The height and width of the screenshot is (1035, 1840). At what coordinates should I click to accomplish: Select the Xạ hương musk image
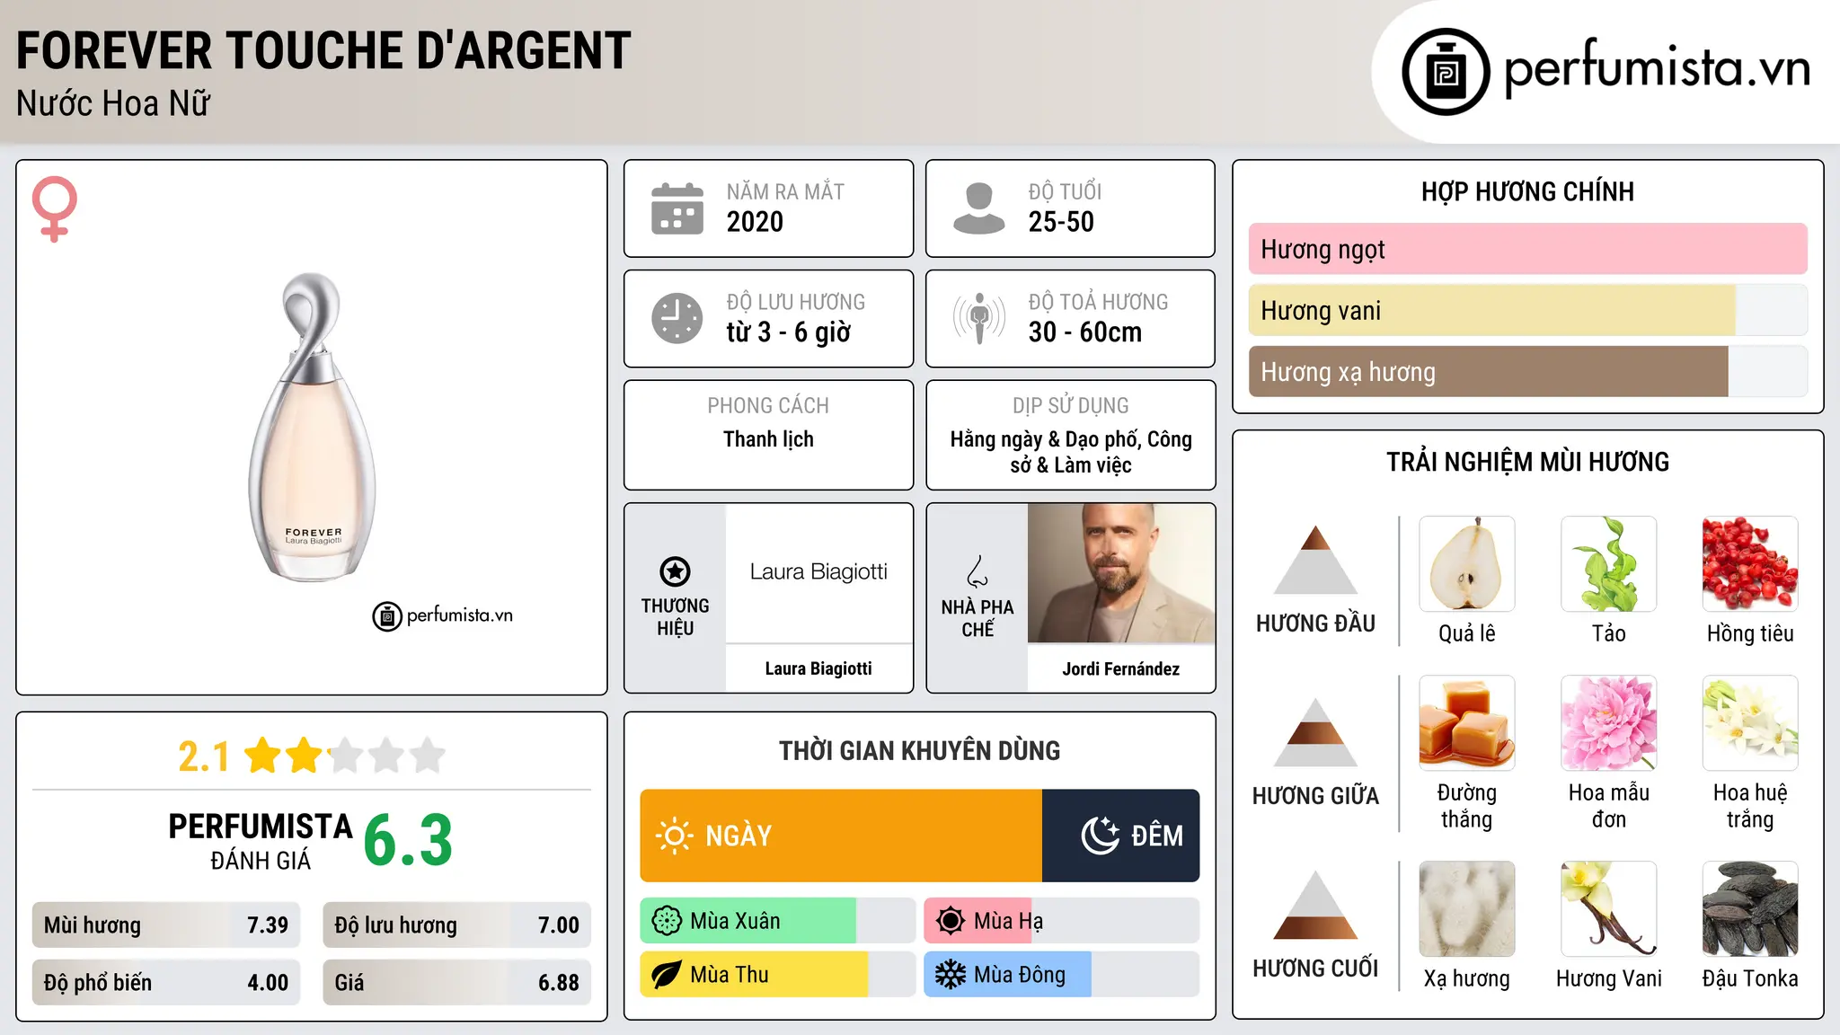tap(1467, 909)
